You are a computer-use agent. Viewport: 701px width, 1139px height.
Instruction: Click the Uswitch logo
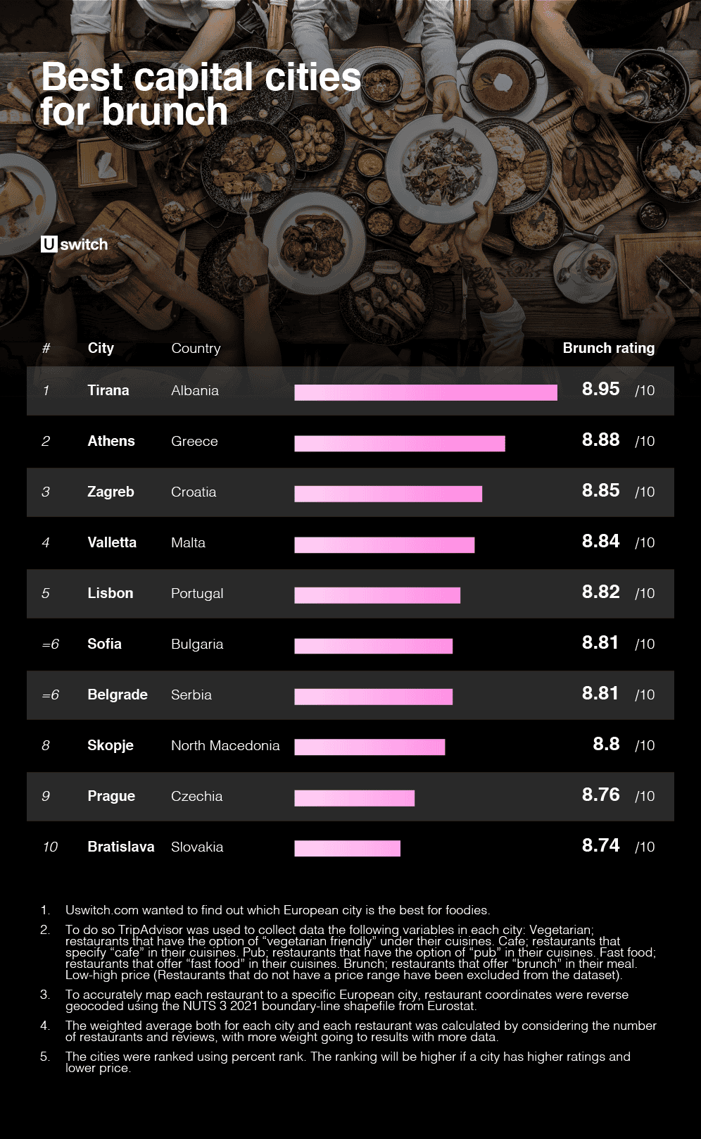pyautogui.click(x=75, y=244)
